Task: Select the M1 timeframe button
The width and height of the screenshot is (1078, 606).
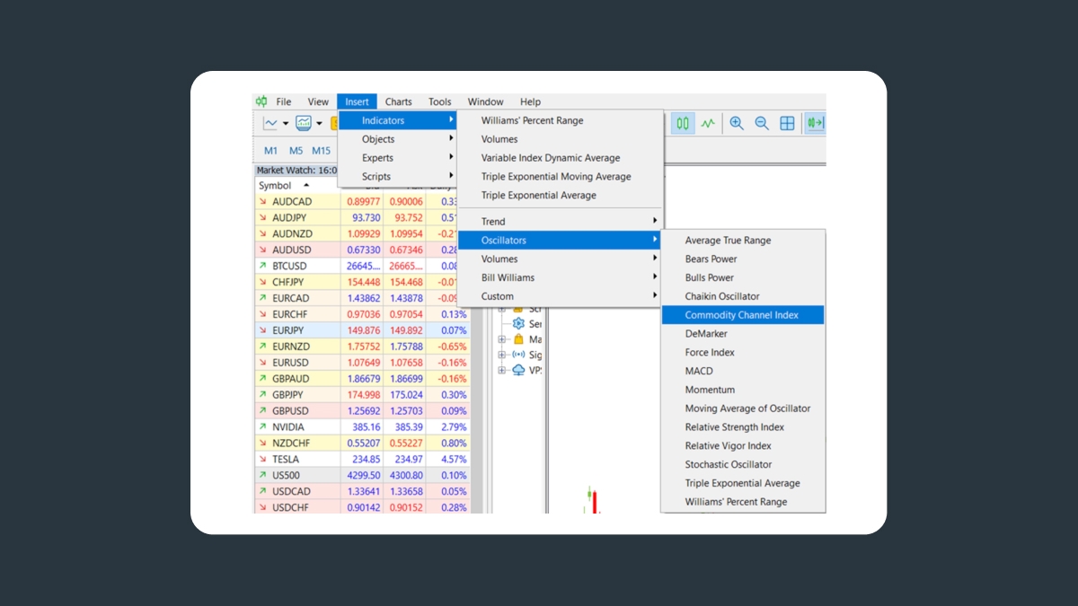Action: click(x=270, y=151)
